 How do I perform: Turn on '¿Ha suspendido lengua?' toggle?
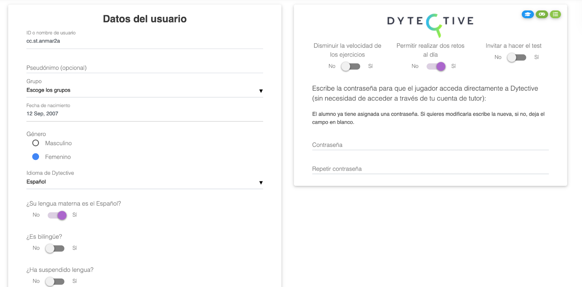click(x=55, y=281)
